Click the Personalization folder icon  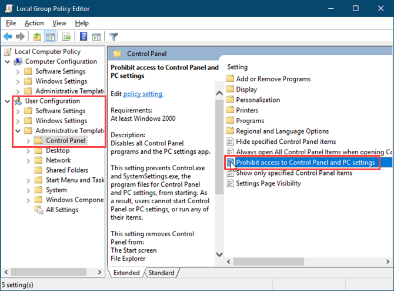pos(230,100)
